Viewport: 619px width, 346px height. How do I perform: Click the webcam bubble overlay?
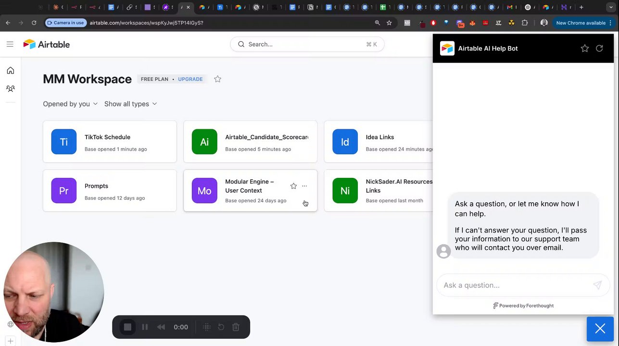(x=54, y=292)
